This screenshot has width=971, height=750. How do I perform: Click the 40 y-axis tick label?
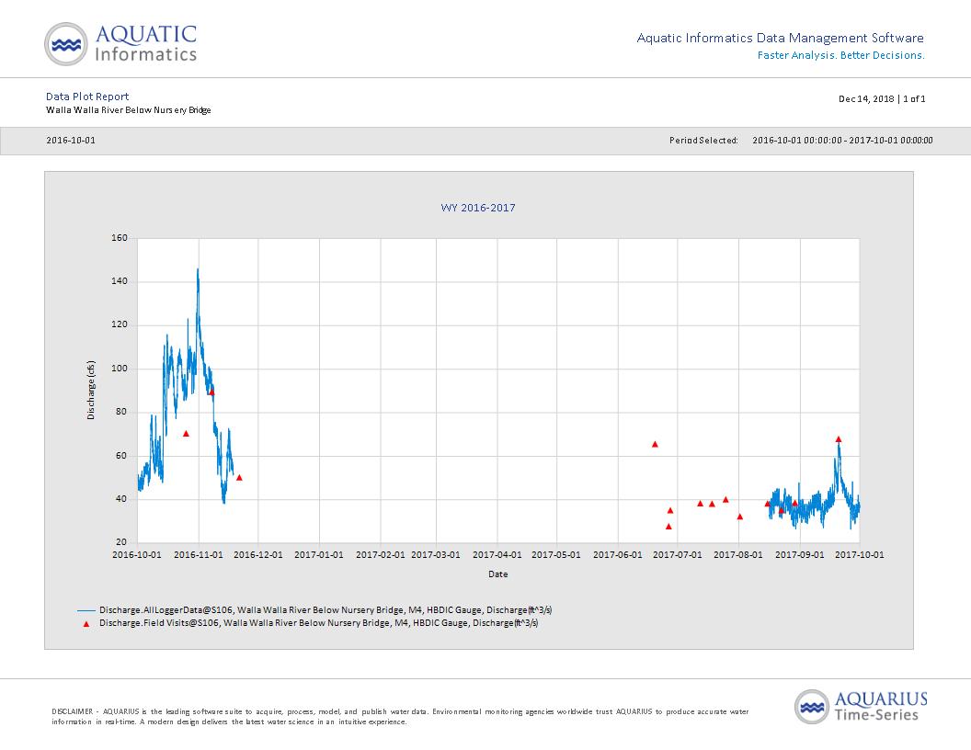click(x=121, y=499)
